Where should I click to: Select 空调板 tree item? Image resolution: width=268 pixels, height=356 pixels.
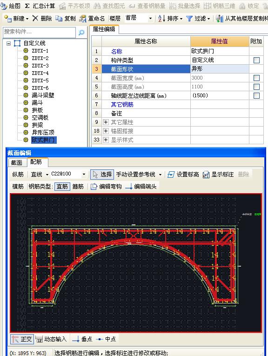[x=40, y=118]
